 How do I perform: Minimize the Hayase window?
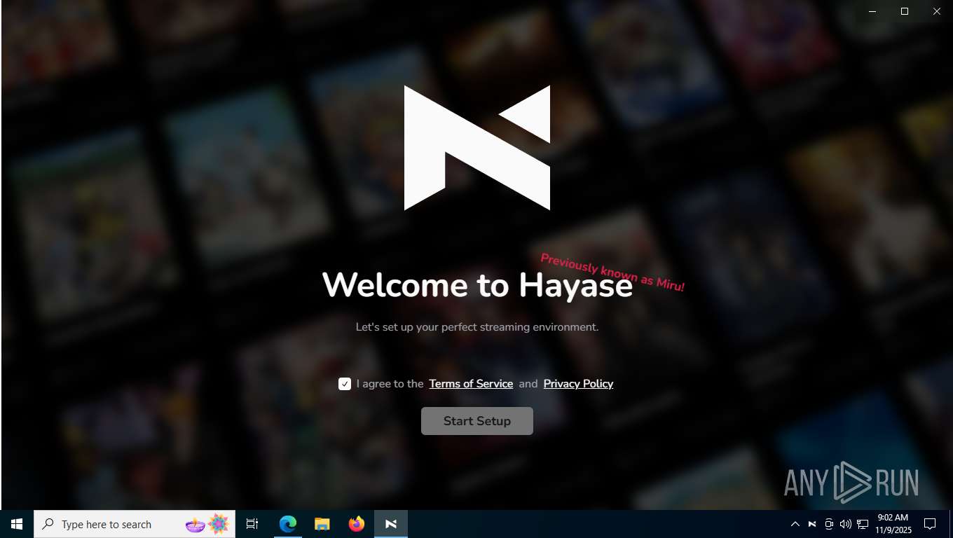pyautogui.click(x=872, y=11)
